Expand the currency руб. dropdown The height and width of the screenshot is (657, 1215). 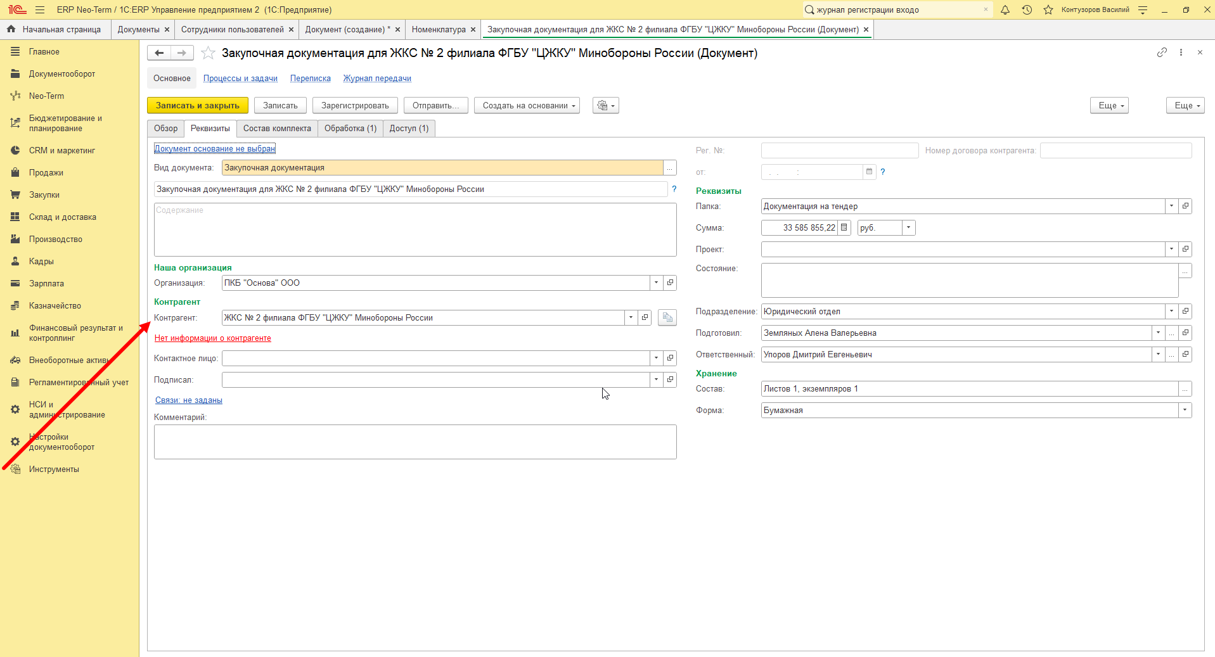pos(909,227)
